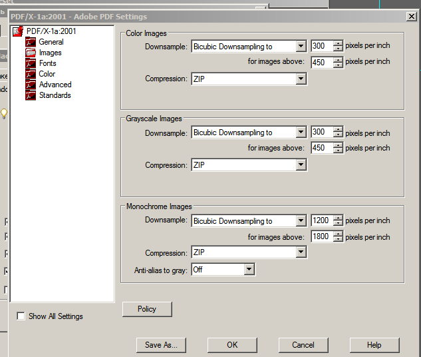Open the Help button
The image size is (421, 357).
coord(374,345)
